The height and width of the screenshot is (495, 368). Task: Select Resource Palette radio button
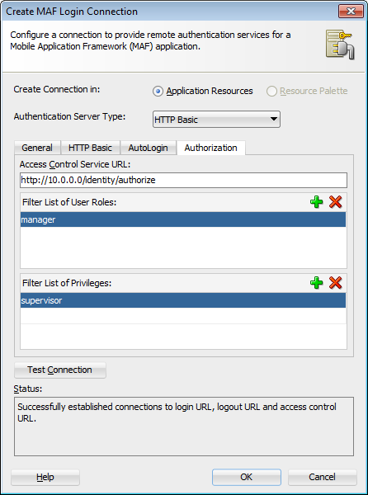point(271,92)
